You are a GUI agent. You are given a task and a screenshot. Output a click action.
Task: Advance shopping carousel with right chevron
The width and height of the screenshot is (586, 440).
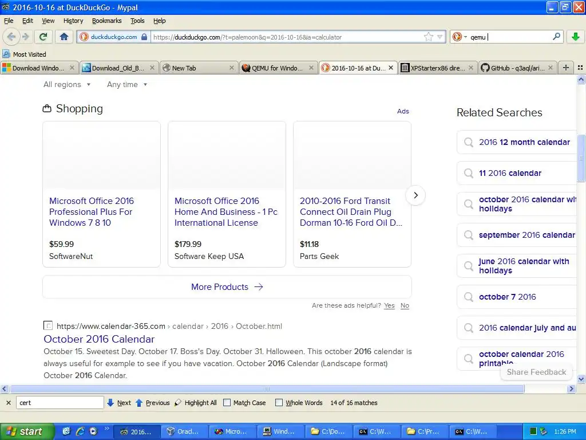[415, 195]
